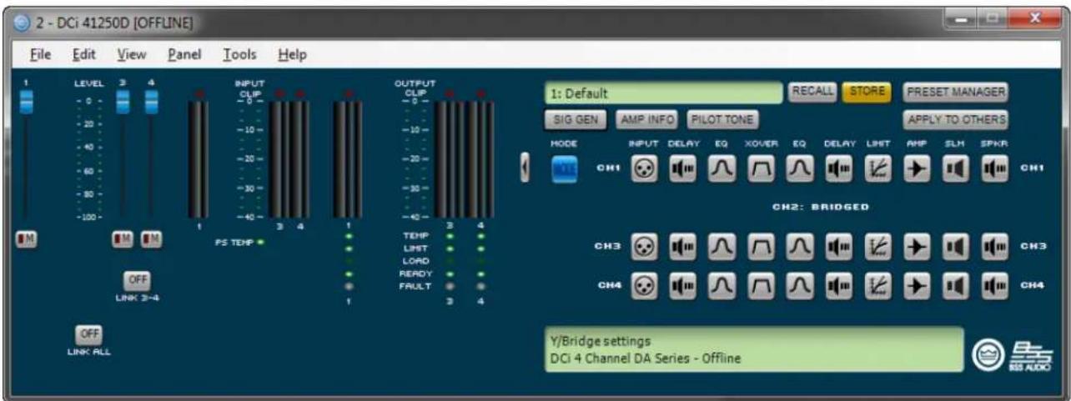The height and width of the screenshot is (401, 1071).
Task: Open CH4 limiter block
Action: coord(877,285)
